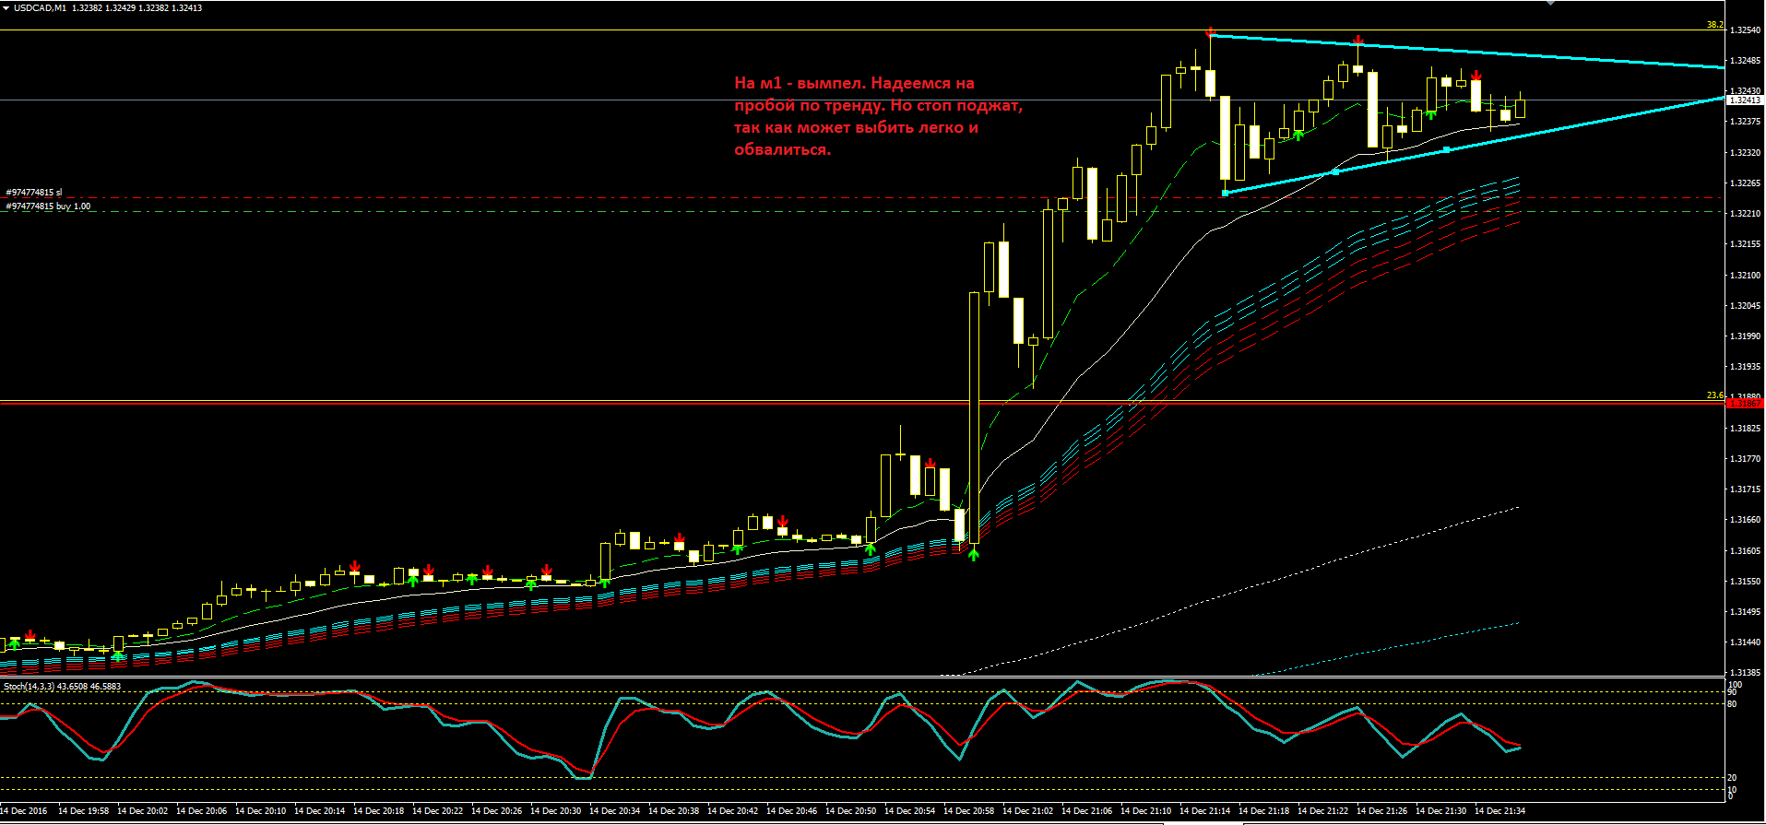Open the dropdown triangle beside USDCAD,M1
This screenshot has height=825, width=1766.
[6, 7]
